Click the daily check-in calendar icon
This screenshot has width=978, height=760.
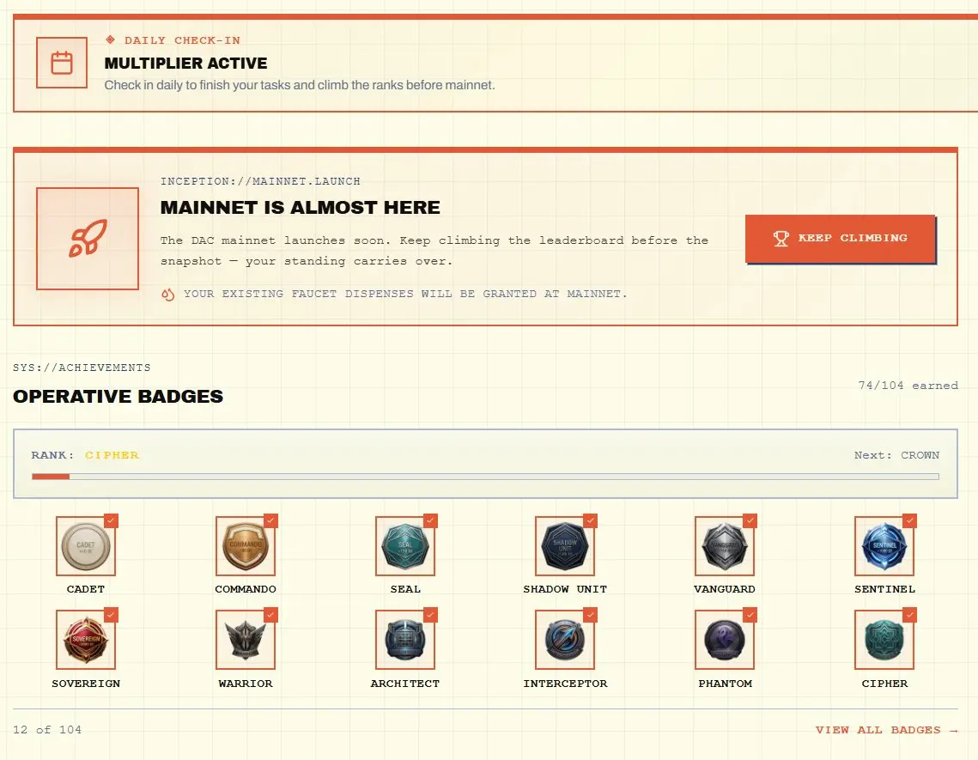pyautogui.click(x=62, y=63)
